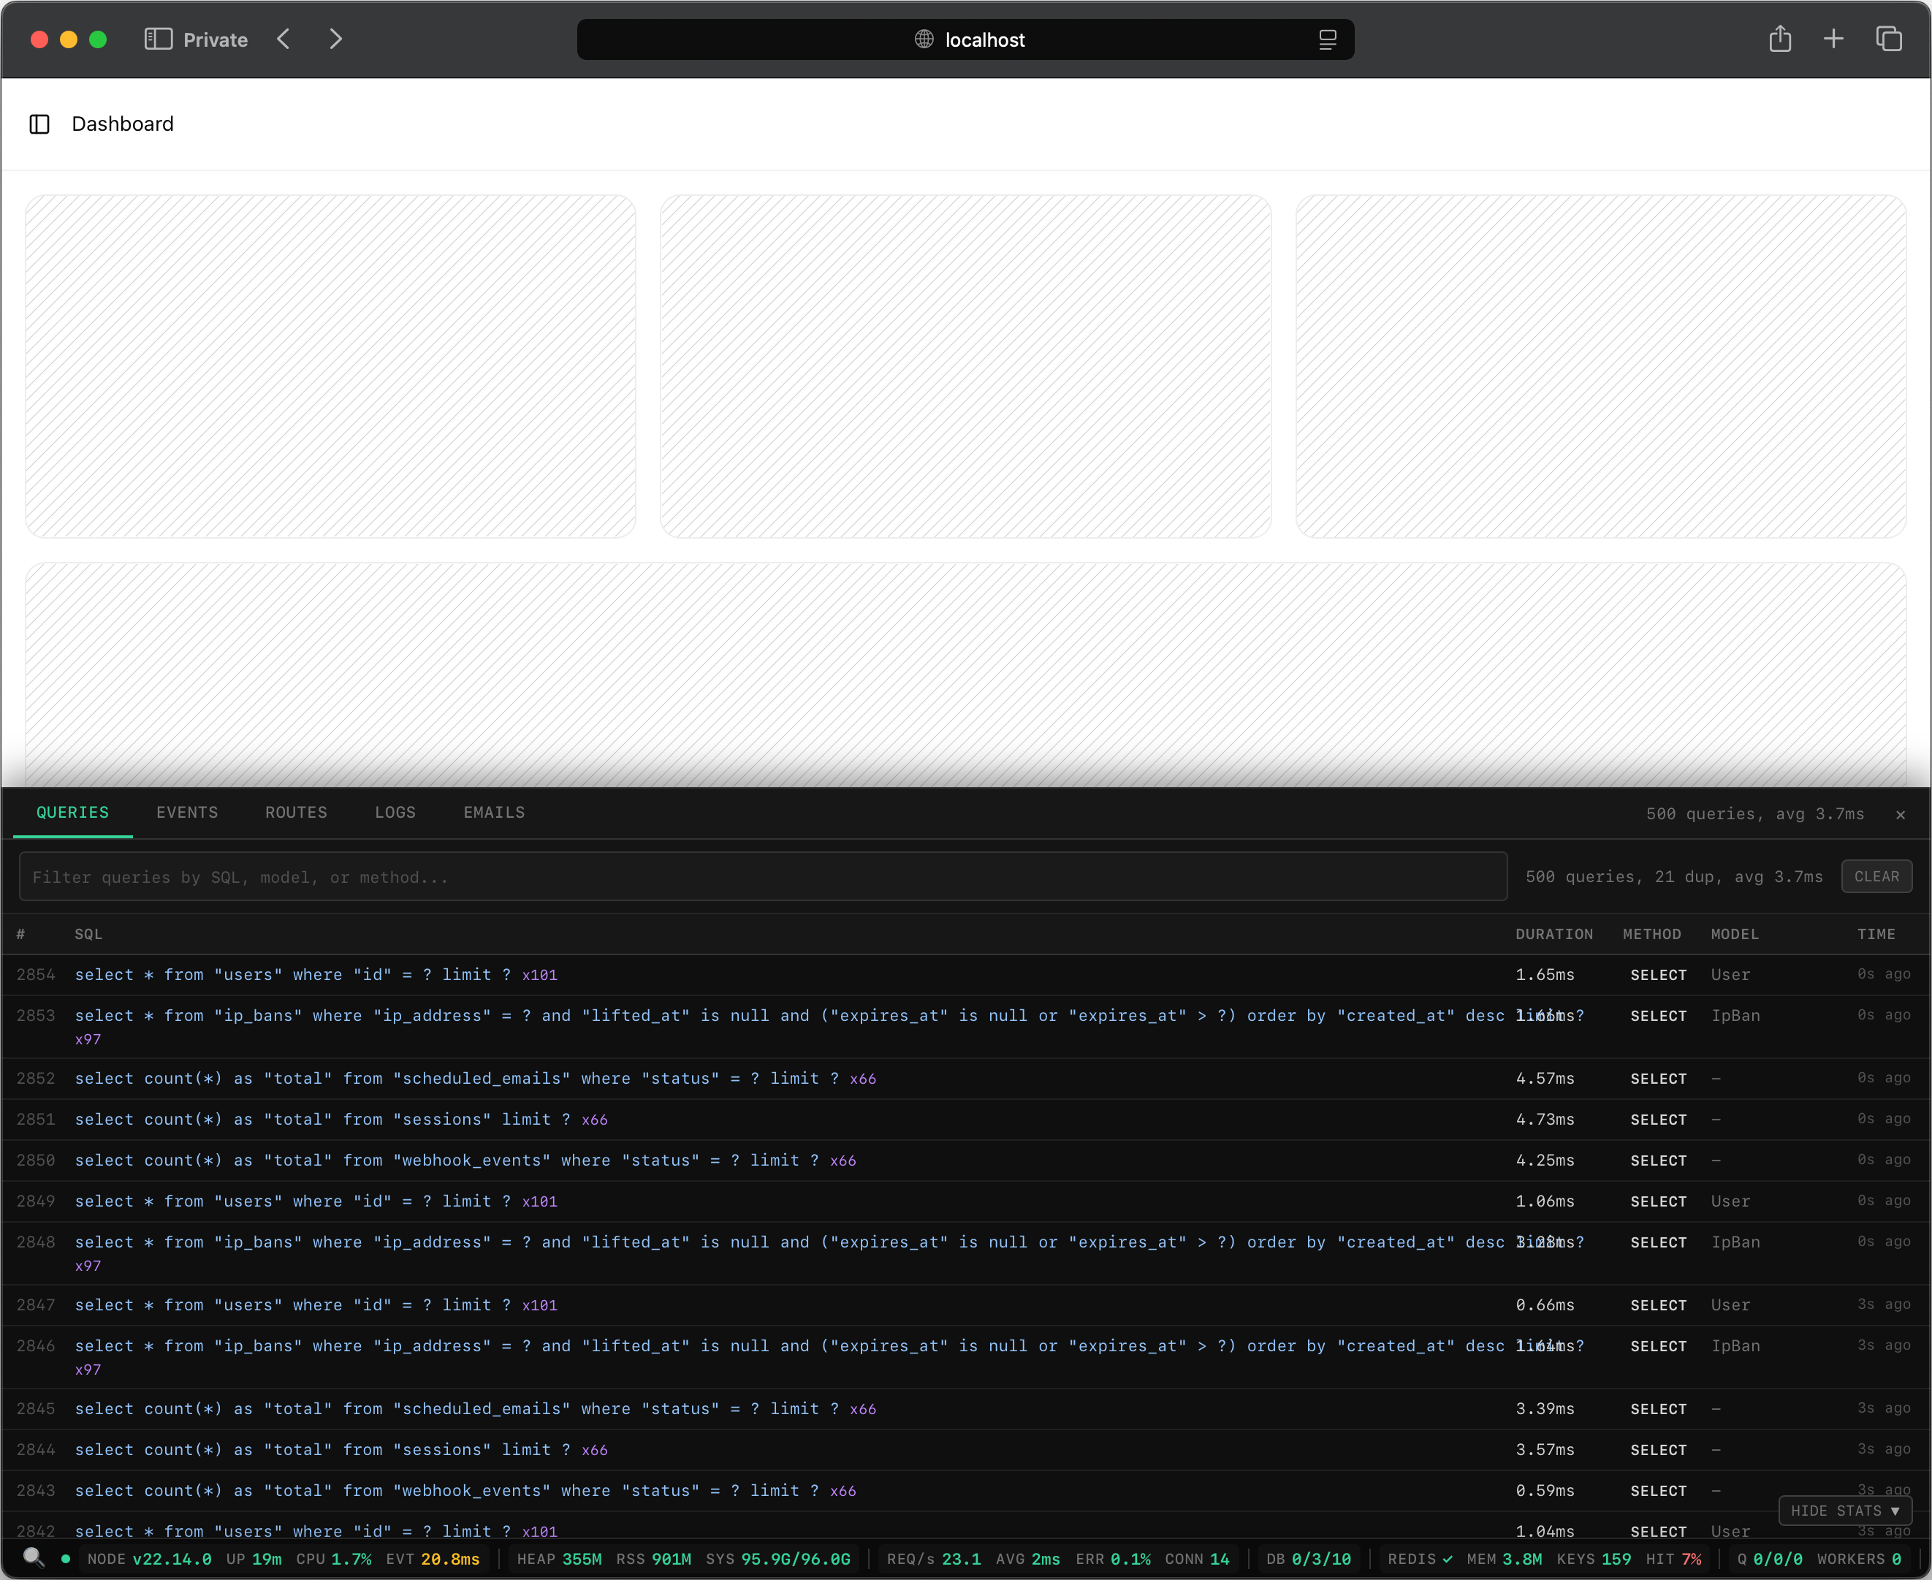The height and width of the screenshot is (1580, 1932).
Task: Open page options icon inside the address bar
Action: point(1328,39)
